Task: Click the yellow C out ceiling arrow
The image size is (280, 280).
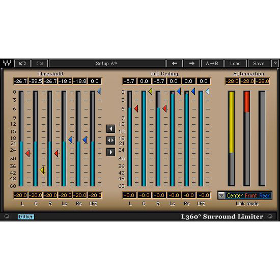Action: click(x=150, y=91)
